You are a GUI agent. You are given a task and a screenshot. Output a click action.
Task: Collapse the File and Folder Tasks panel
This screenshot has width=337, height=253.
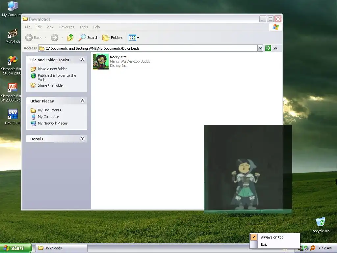point(82,60)
